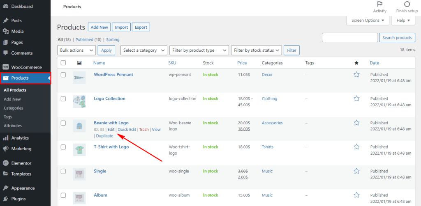Click the Filter button
Screen dimensions: 421x206
coord(291,50)
